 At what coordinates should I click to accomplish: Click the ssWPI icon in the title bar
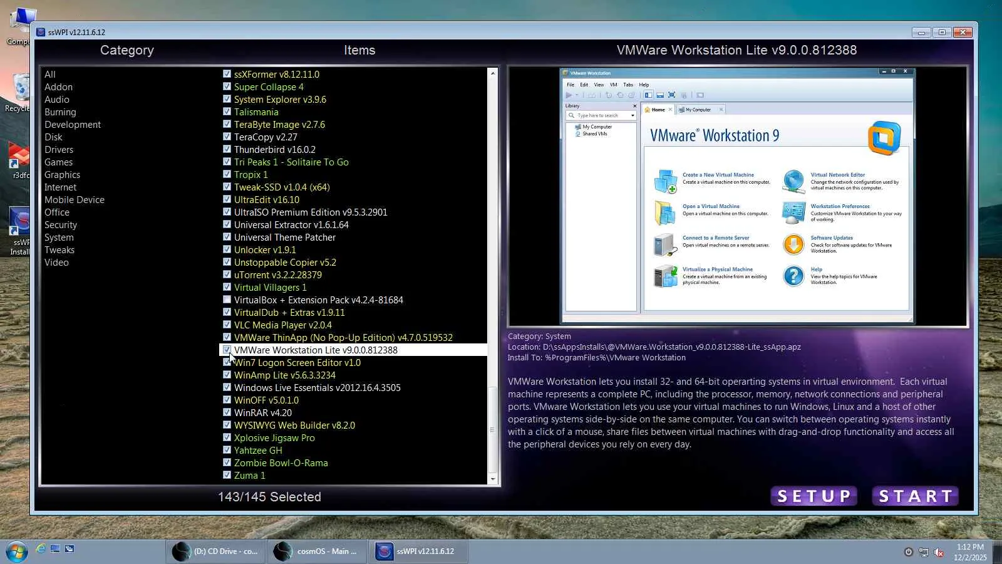click(x=41, y=32)
